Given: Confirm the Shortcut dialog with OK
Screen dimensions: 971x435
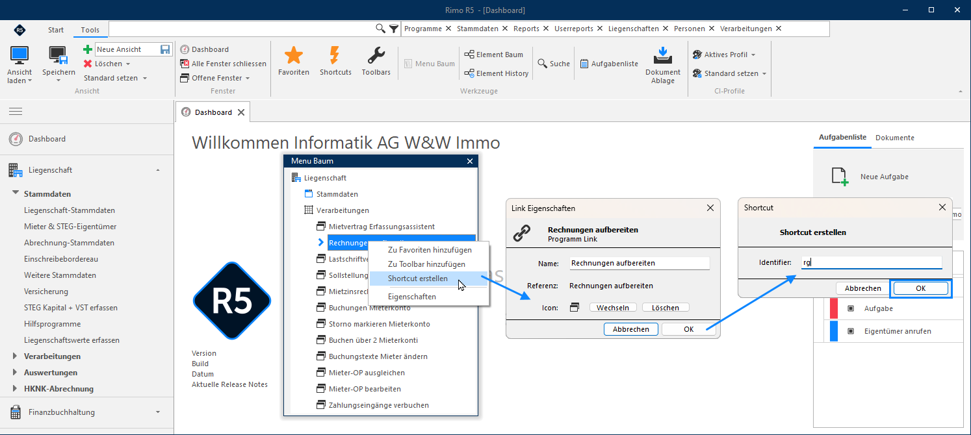Looking at the screenshot, I should pos(920,288).
